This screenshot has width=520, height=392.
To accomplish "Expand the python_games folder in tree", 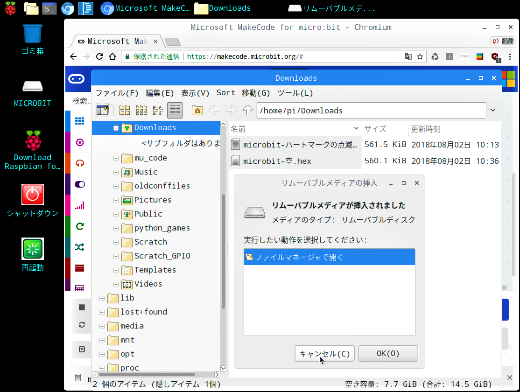I will (x=116, y=229).
